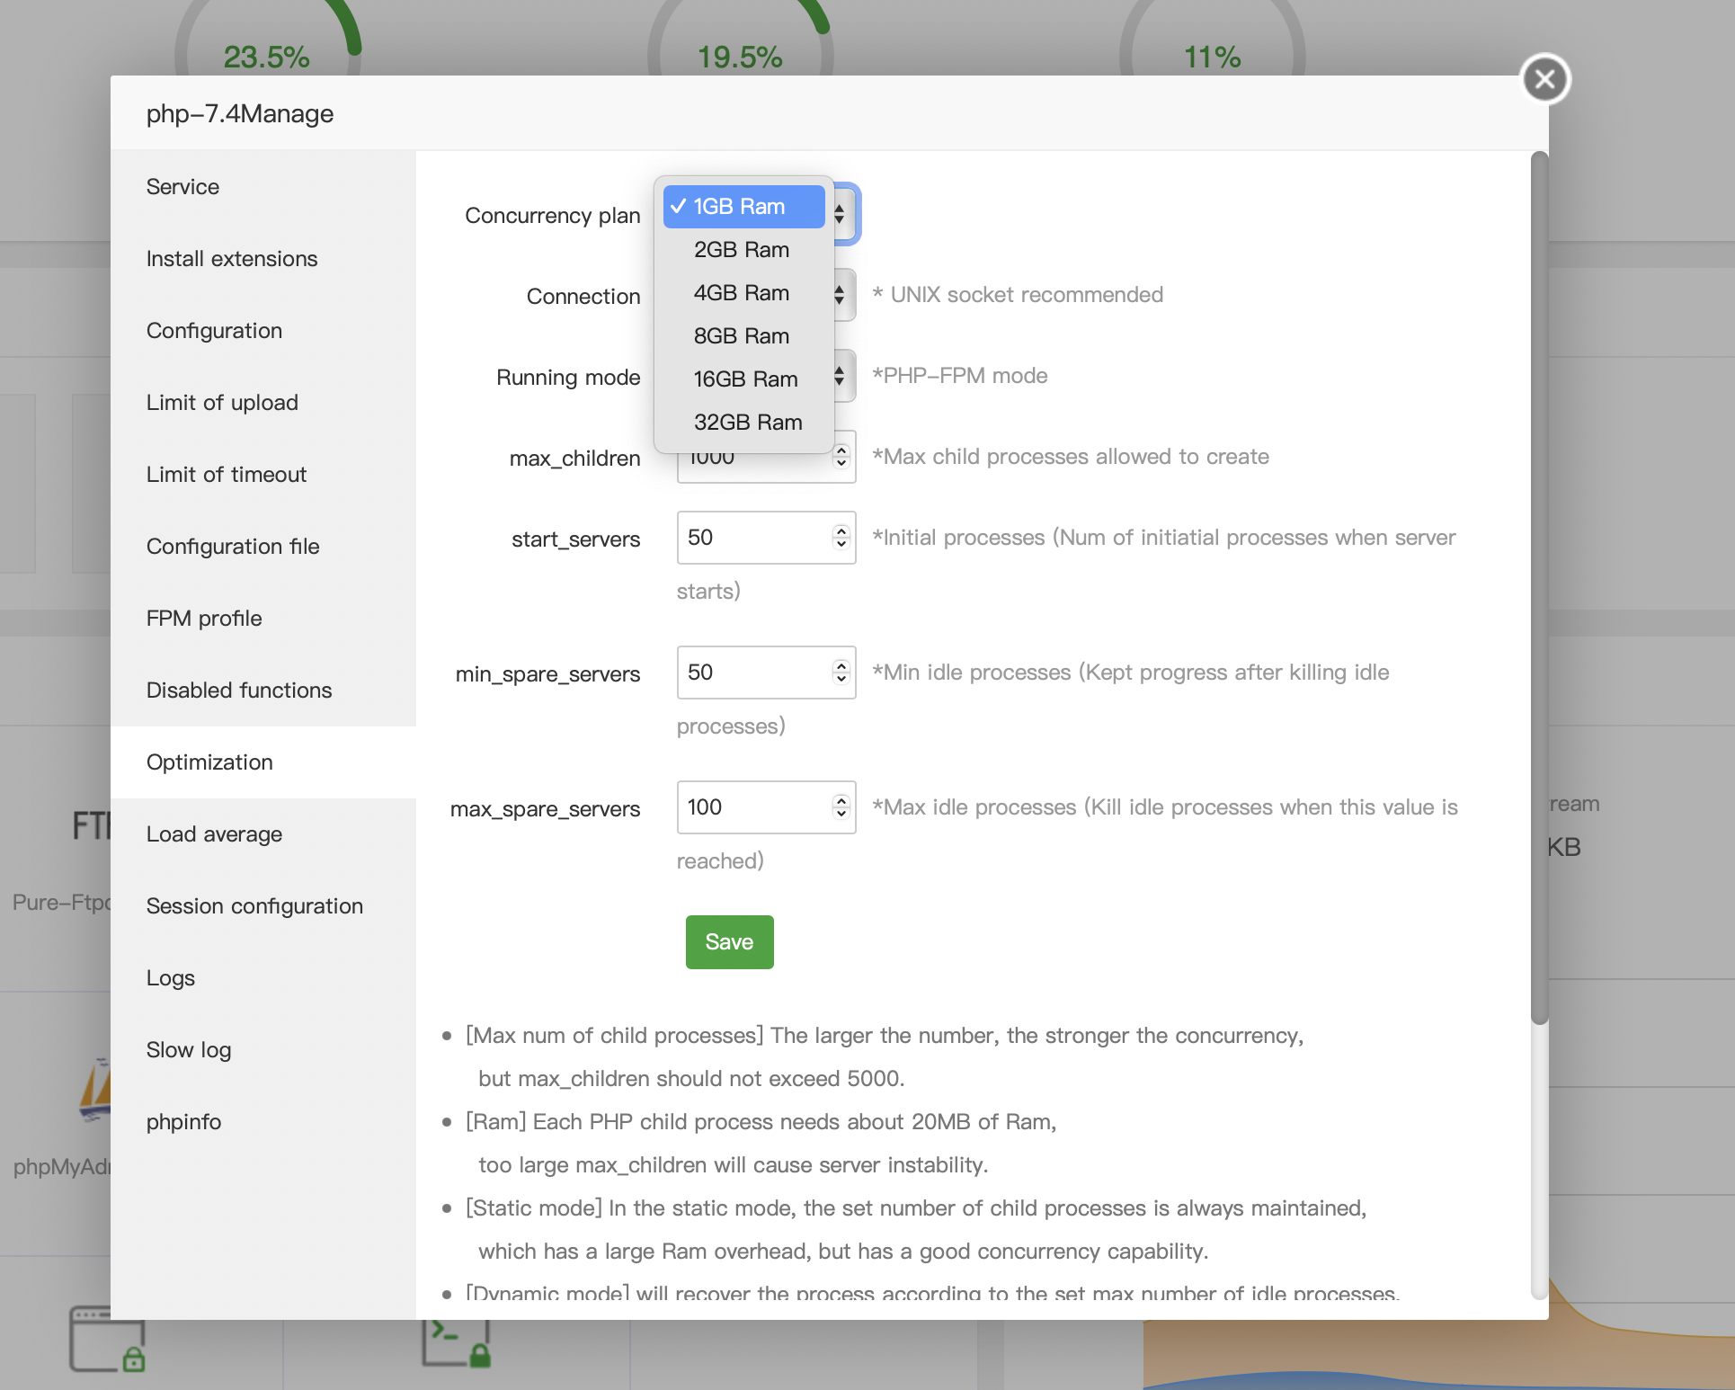This screenshot has width=1735, height=1390.
Task: Save the optimization settings
Action: [729, 942]
